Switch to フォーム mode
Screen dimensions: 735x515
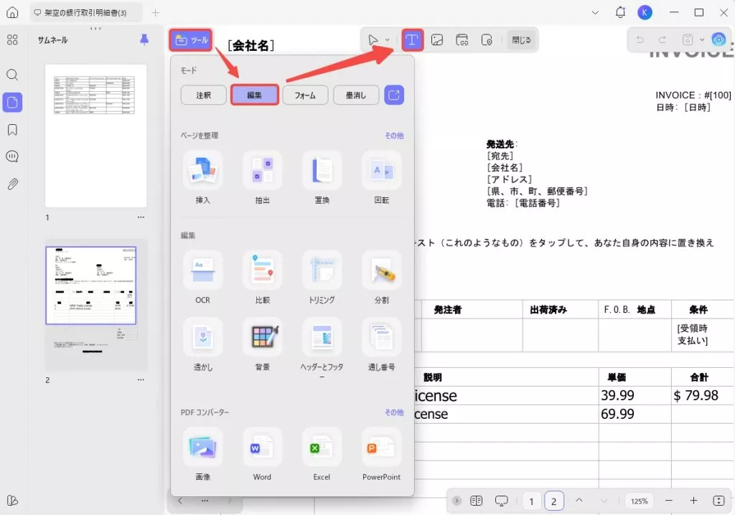pyautogui.click(x=305, y=95)
